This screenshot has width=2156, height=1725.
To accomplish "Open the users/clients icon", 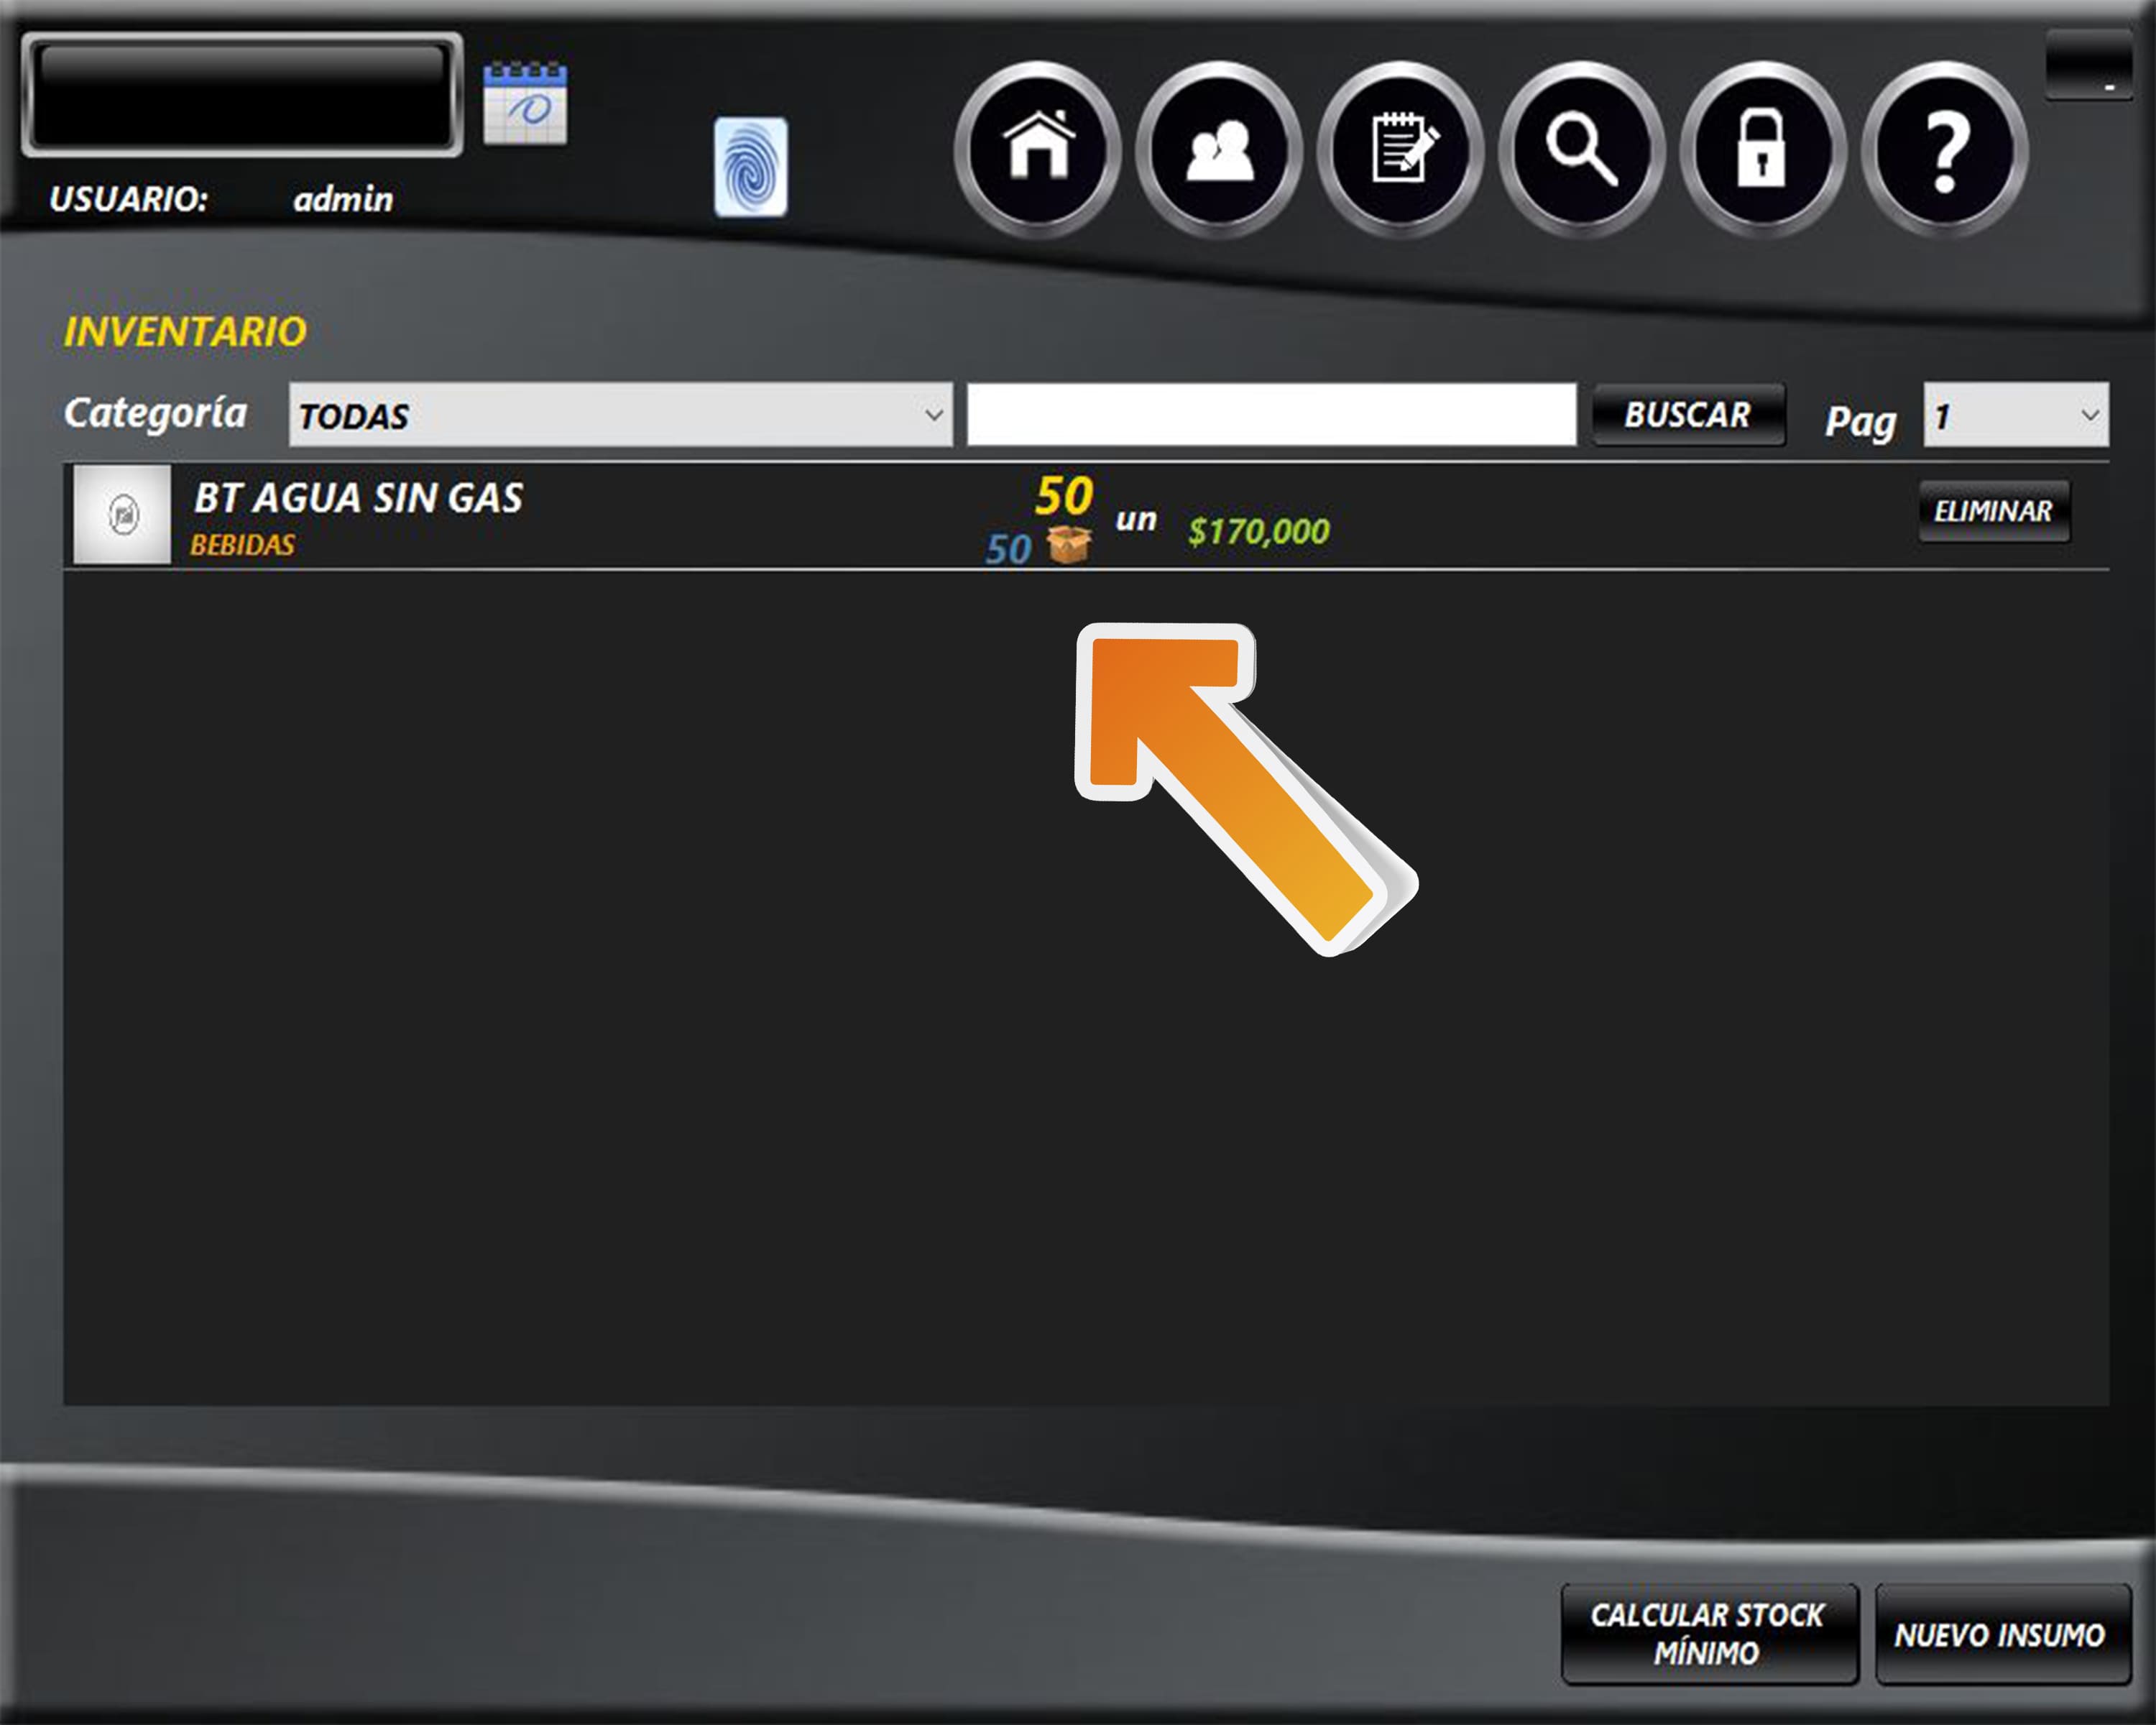I will click(1219, 150).
